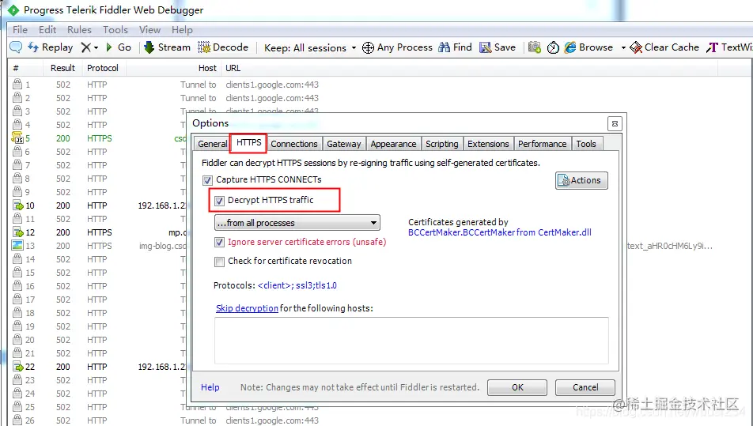The image size is (753, 426).
Task: Click the comment speech bubble icon in toolbar
Action: [x=16, y=47]
